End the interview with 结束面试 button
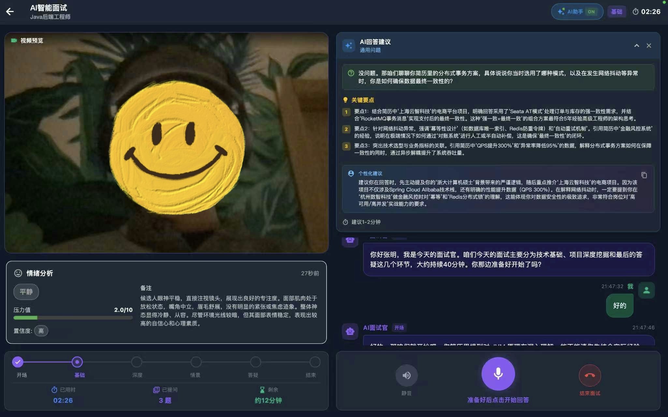668x417 pixels. [590, 375]
